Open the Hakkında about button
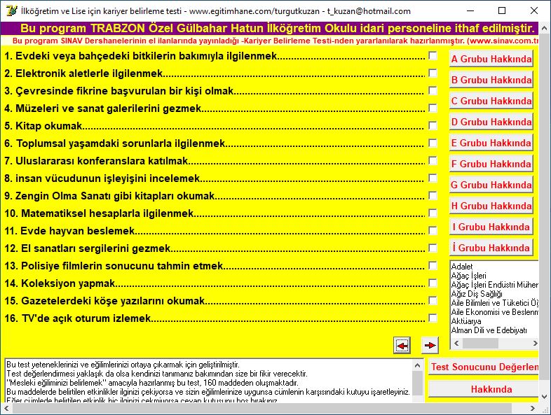 coord(484,389)
